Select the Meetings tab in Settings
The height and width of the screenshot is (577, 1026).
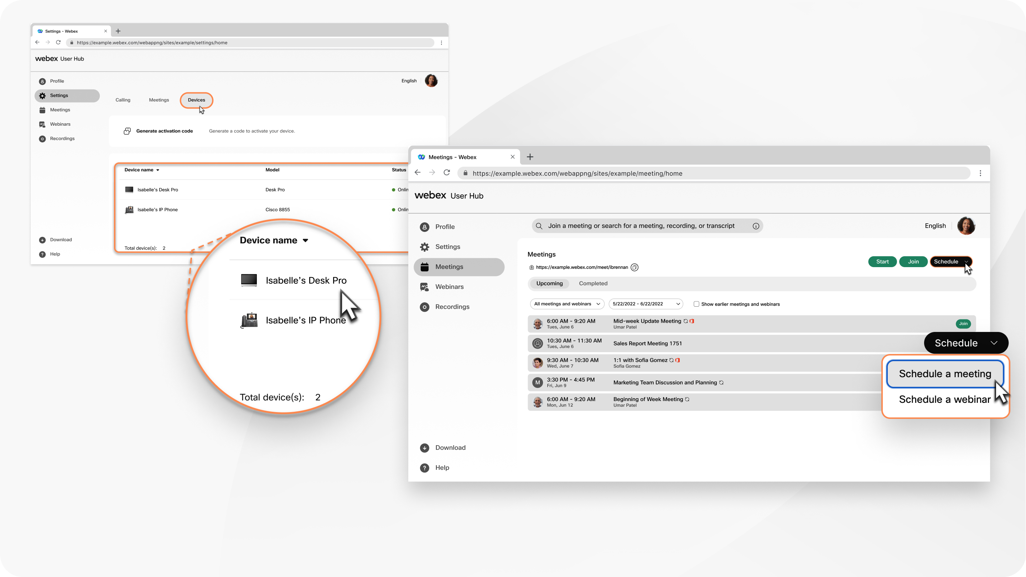[x=159, y=99]
